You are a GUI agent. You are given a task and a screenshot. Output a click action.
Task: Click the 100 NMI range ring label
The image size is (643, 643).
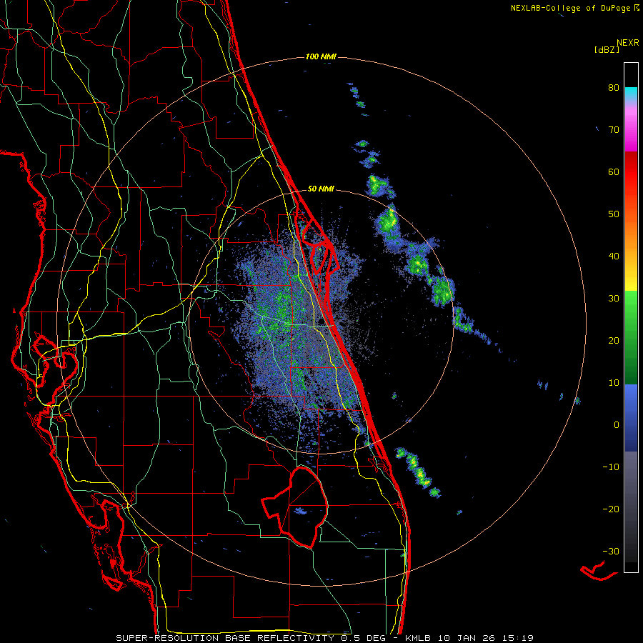(321, 56)
